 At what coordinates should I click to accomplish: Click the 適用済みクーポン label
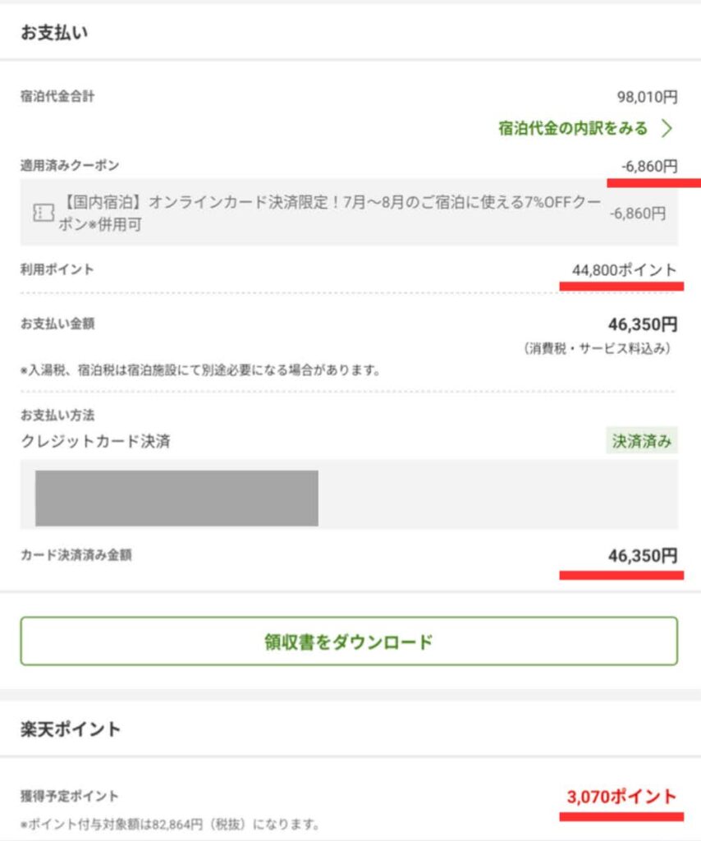click(x=70, y=165)
